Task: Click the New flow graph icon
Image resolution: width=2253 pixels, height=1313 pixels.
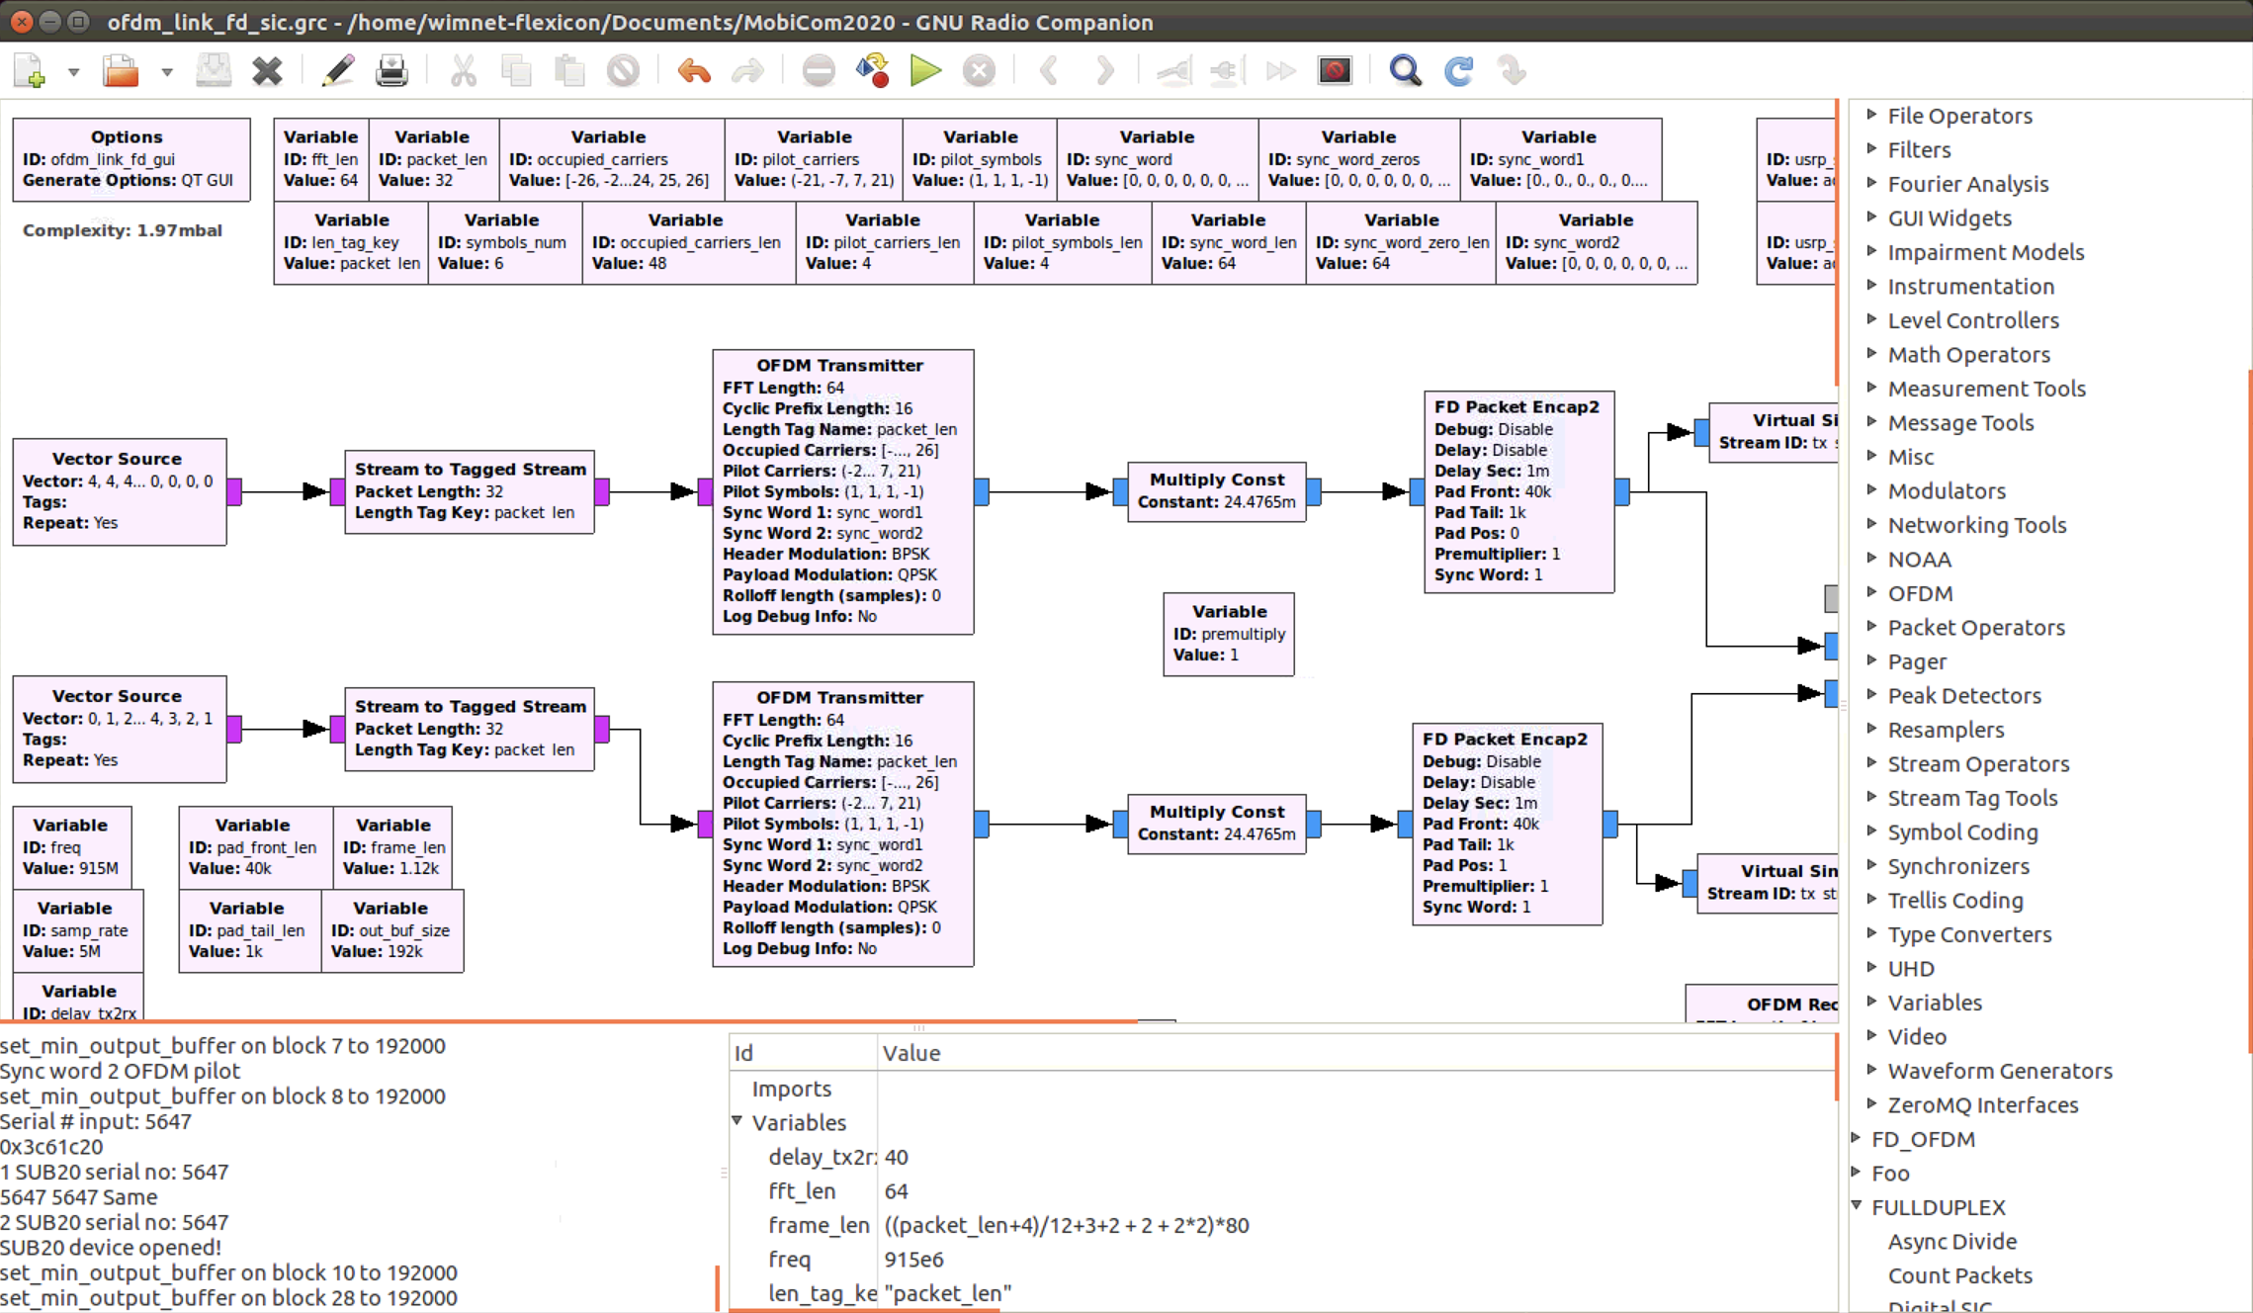Action: click(30, 70)
